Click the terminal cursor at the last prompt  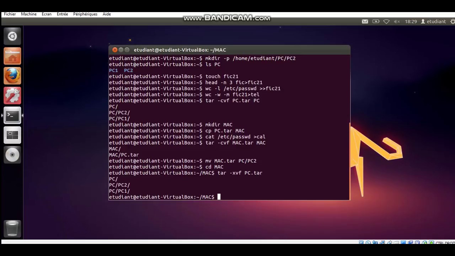point(219,197)
